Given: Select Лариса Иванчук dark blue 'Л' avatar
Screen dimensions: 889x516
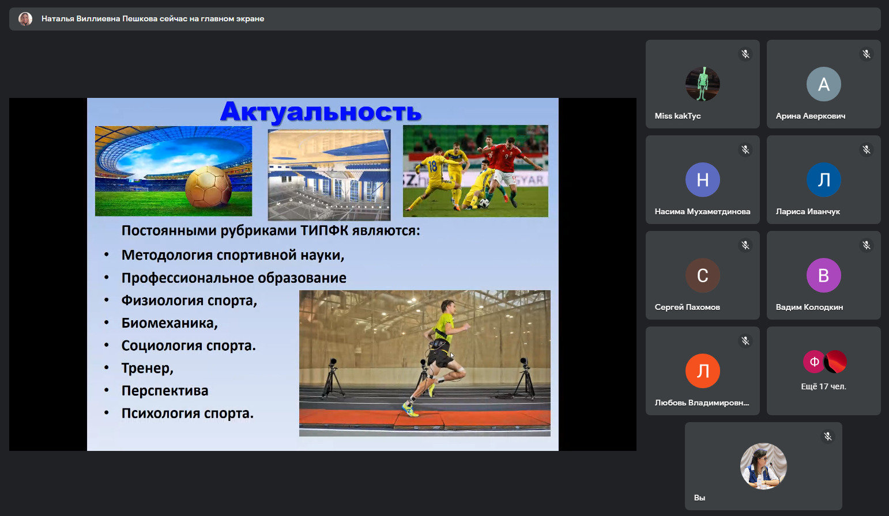Looking at the screenshot, I should (x=823, y=180).
